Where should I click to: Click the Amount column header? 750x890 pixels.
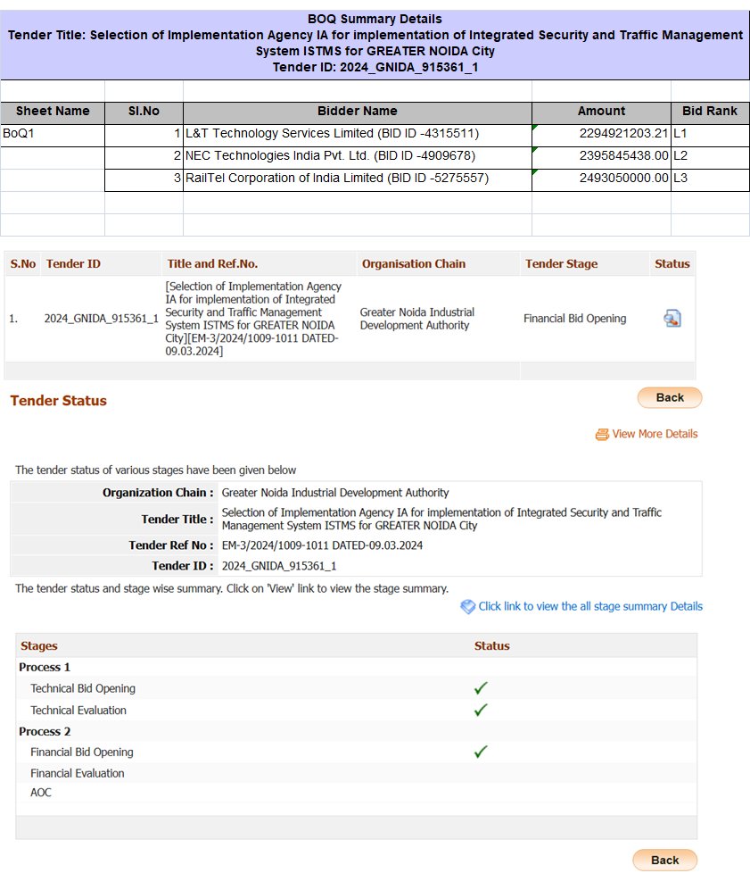point(601,113)
